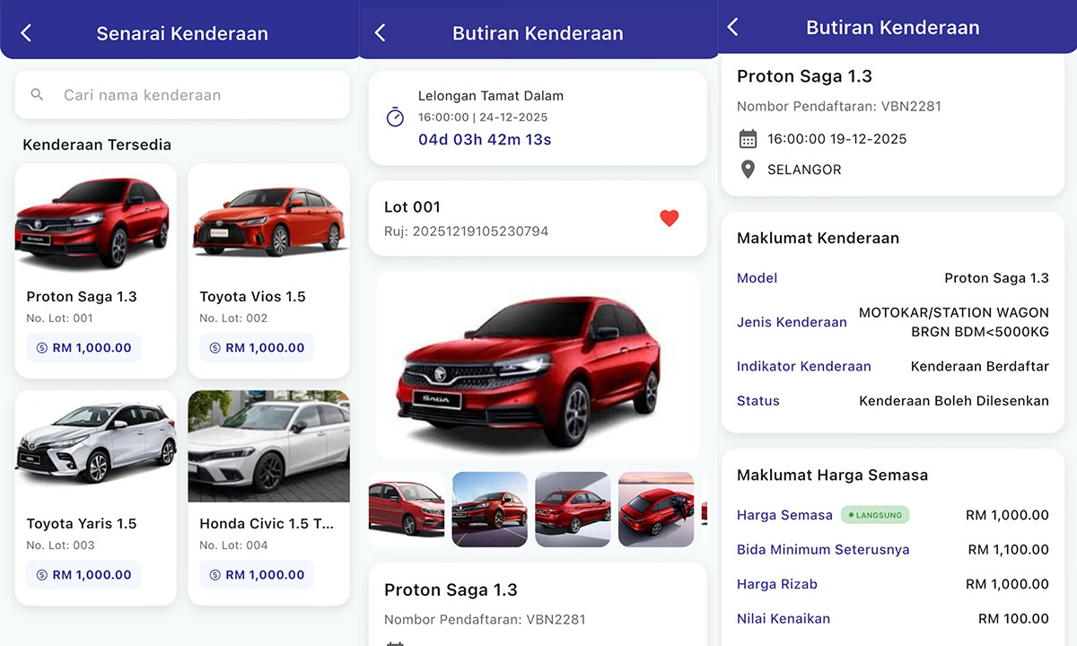Go back from the right Butiran Kenderaan screen

[732, 27]
